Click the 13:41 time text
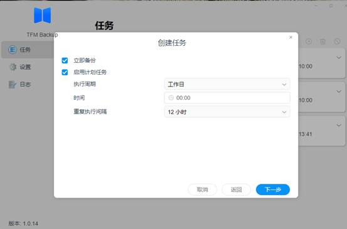Image resolution: width=347 pixels, height=229 pixels. click(306, 134)
